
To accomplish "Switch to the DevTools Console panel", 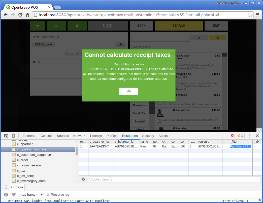I will pyautogui.click(x=46, y=136).
